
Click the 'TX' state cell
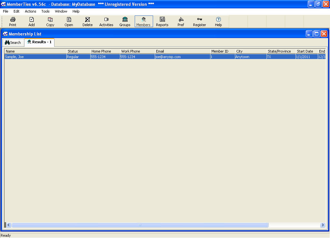coord(281,57)
